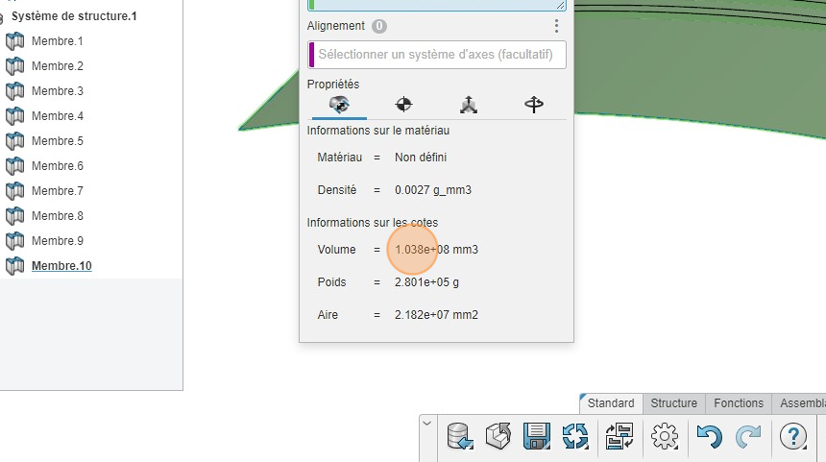This screenshot has height=462, width=826.
Task: Click Informations sur les cotes heading
Action: click(373, 223)
